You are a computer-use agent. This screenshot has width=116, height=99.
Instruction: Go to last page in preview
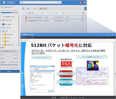point(67,97)
